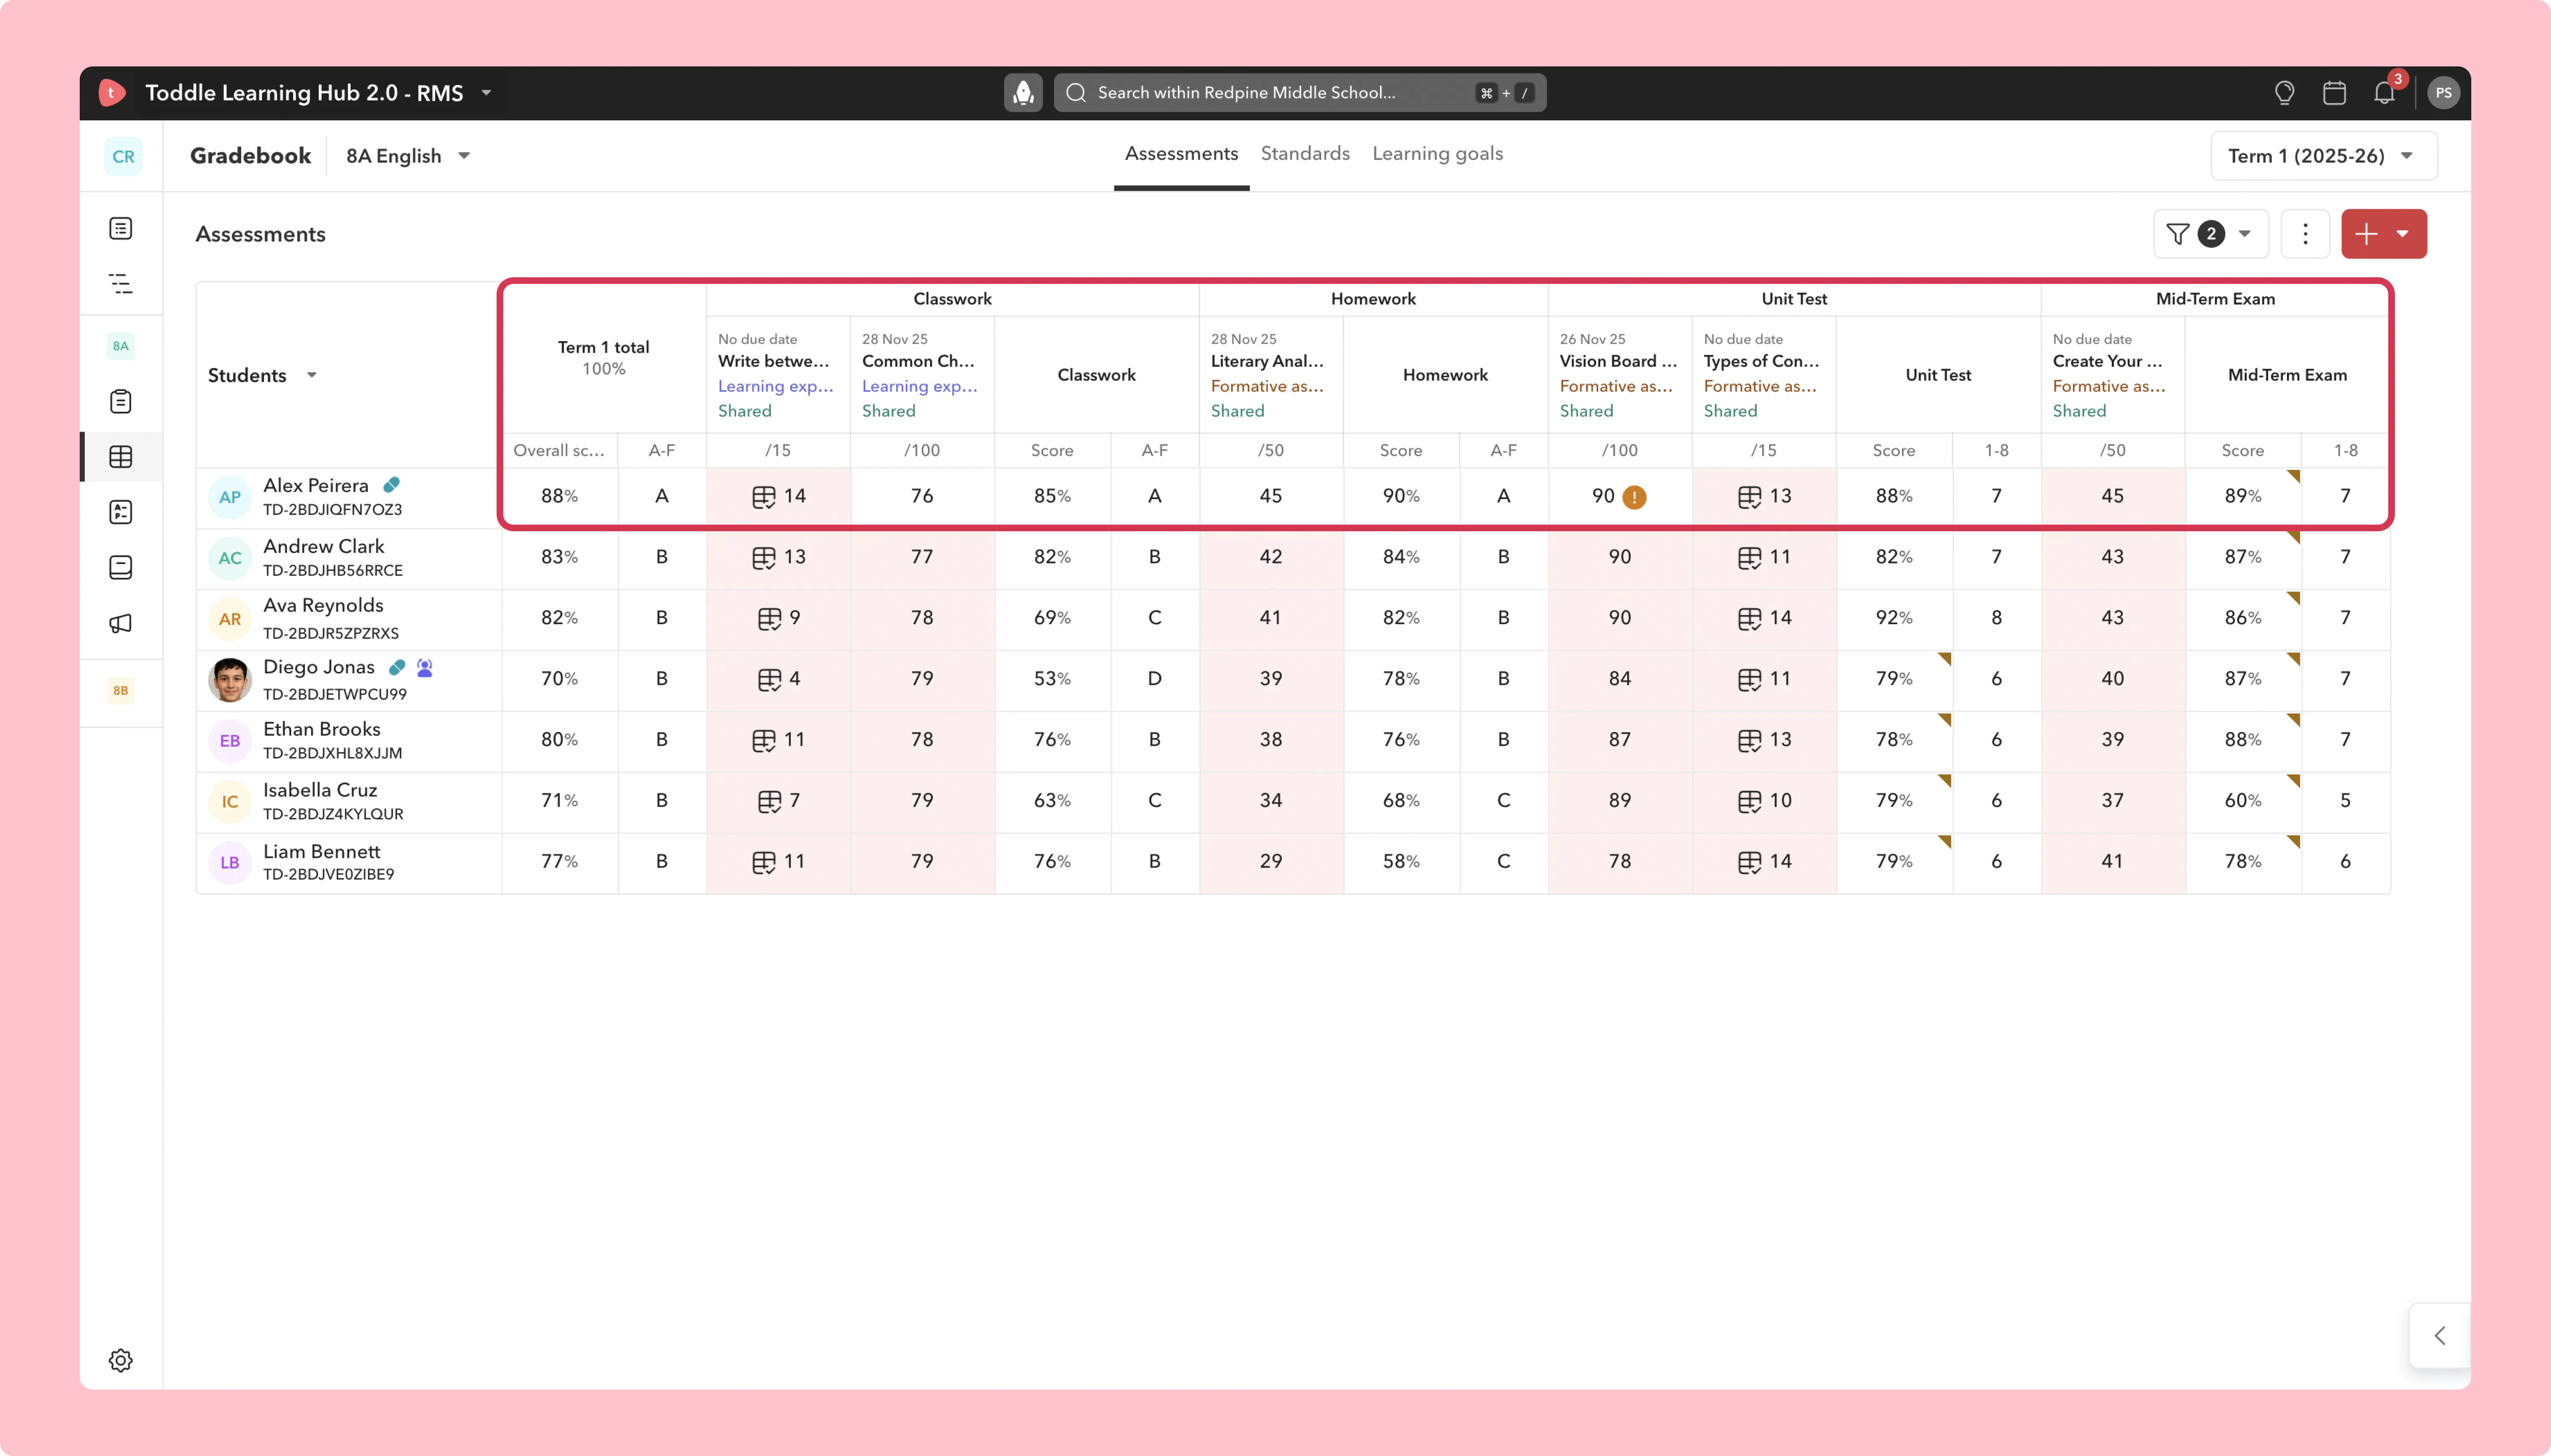Click the Classwork category group header
This screenshot has width=2551, height=1456.
pos(952,299)
